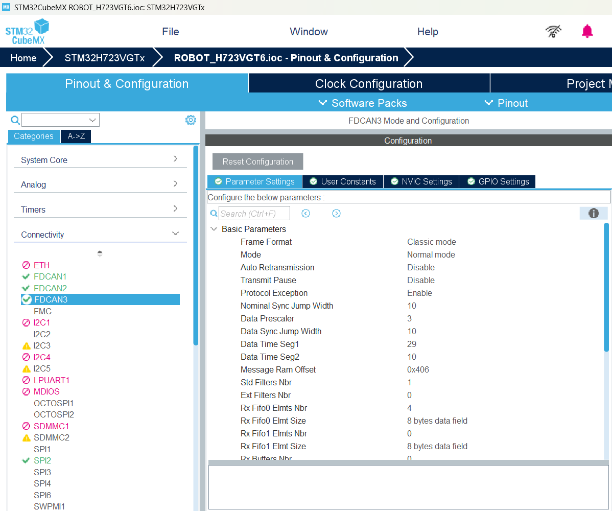Collapse the Basic Parameters group
The height and width of the screenshot is (511, 612).
(214, 229)
